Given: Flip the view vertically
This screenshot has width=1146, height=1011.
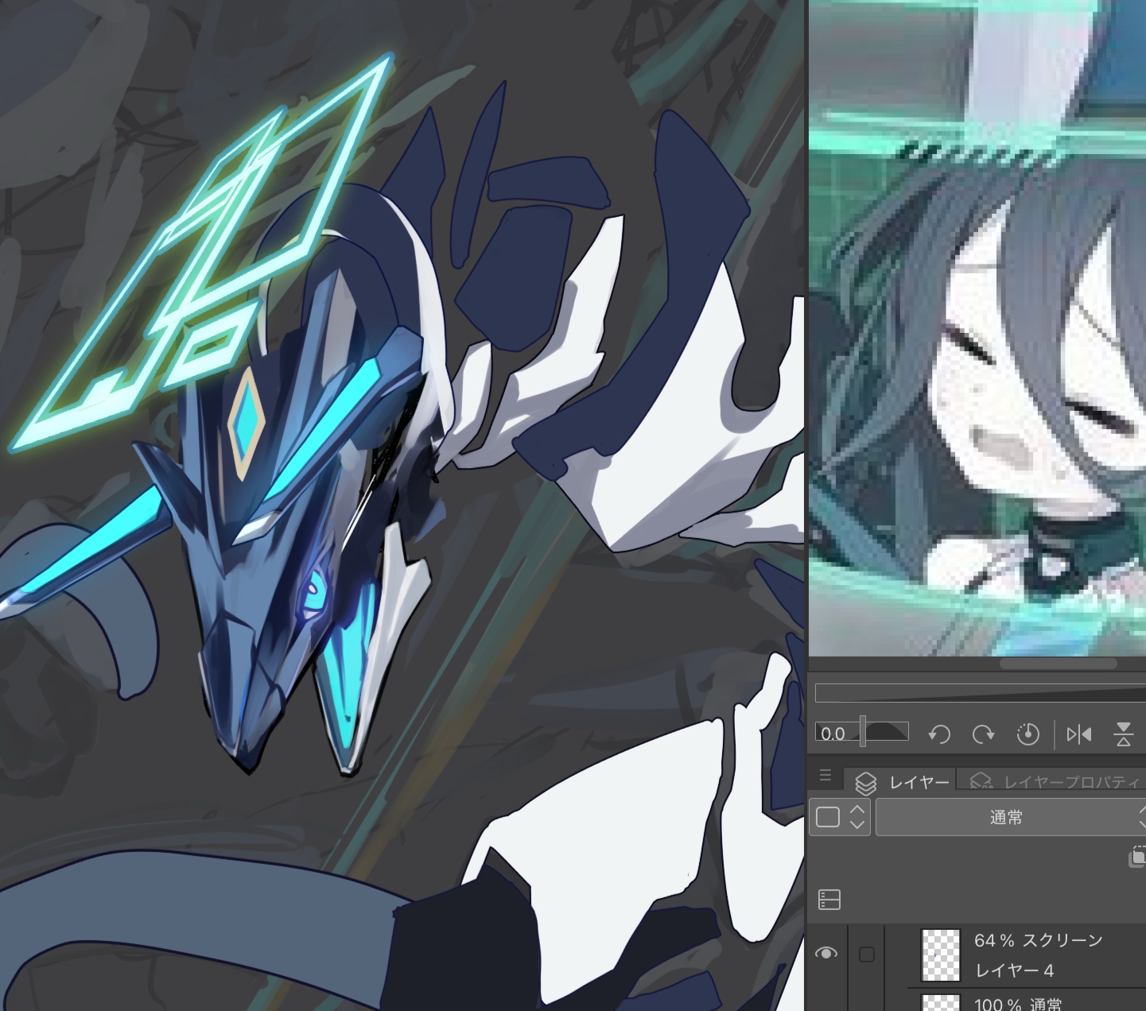Looking at the screenshot, I should click(x=1123, y=734).
